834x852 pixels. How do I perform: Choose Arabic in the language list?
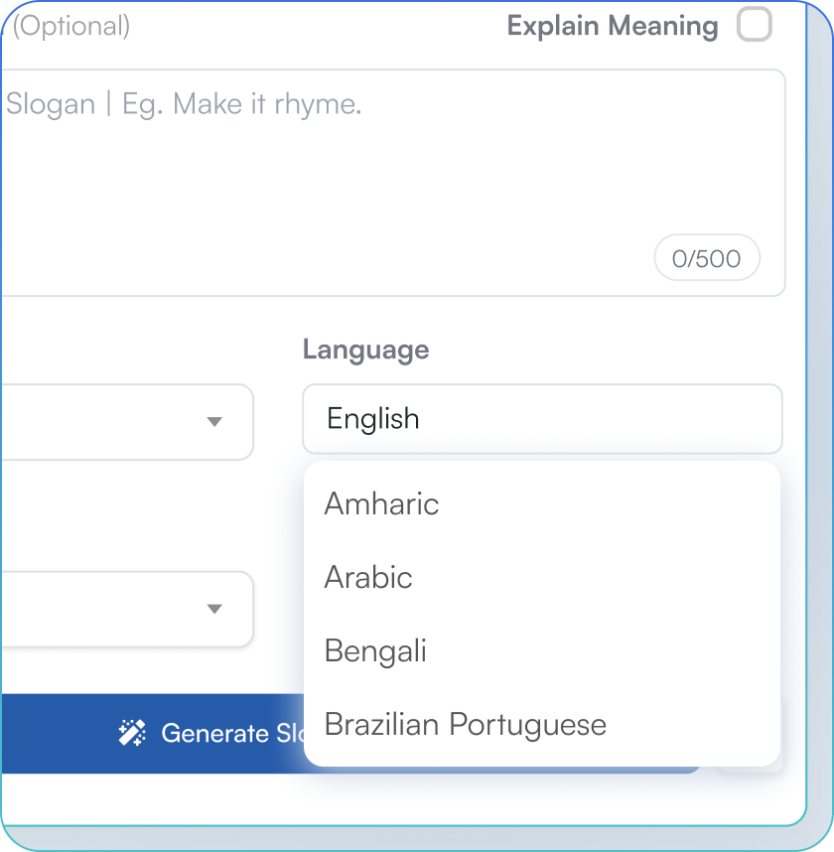(x=368, y=577)
